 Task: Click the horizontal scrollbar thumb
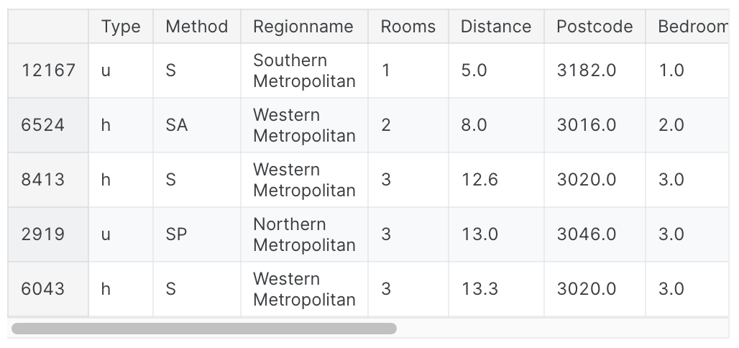pos(204,328)
